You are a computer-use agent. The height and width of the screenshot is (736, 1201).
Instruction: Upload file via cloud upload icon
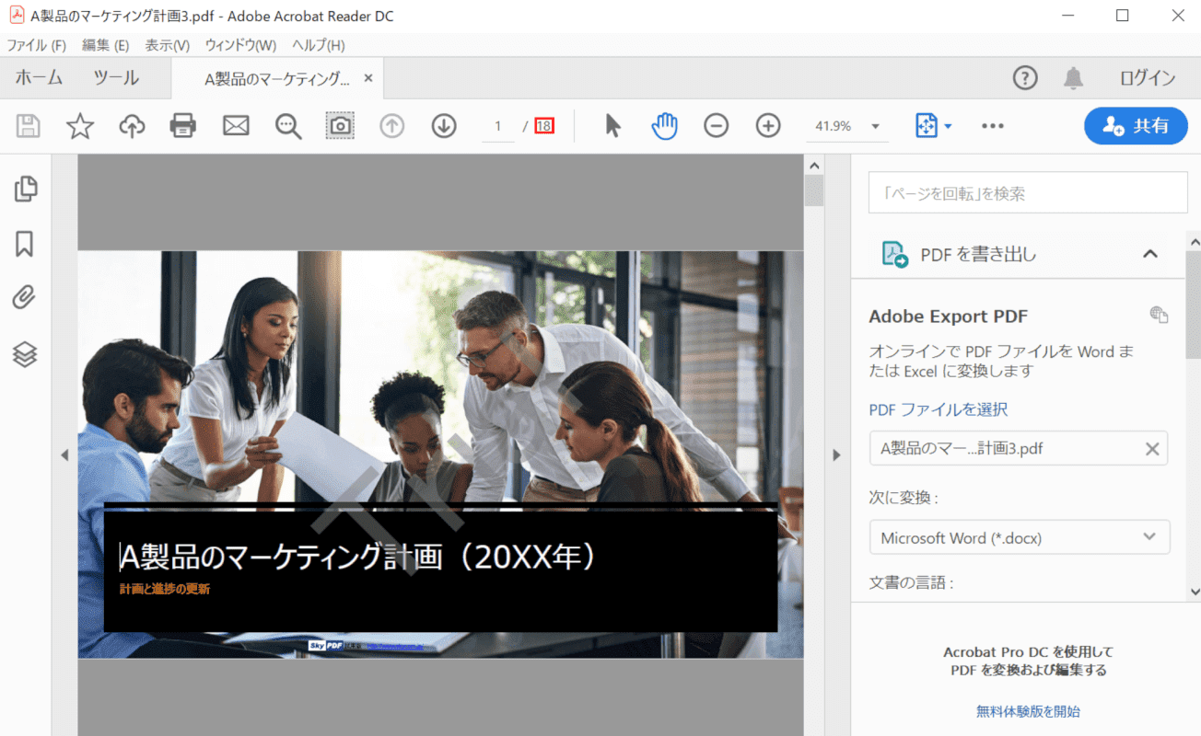[133, 126]
